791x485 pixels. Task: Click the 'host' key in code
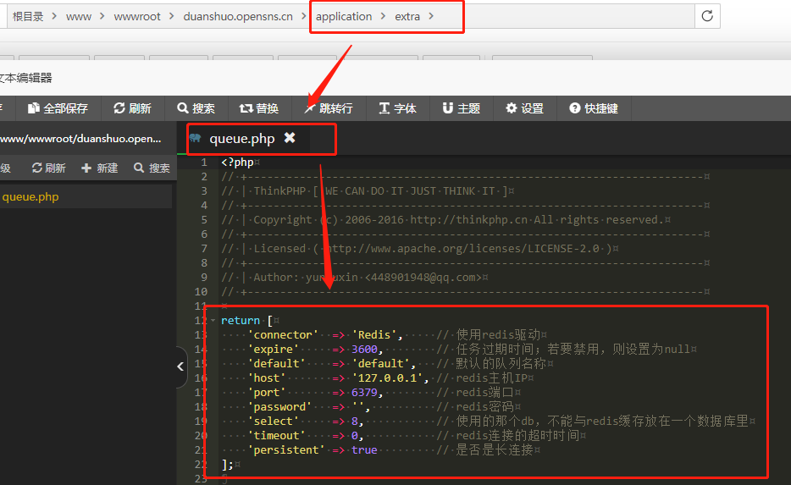coord(267,378)
